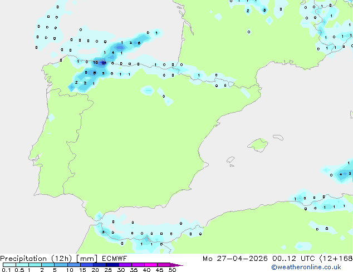Click the "10" map value beside 23
Viewport: 353px width, 272px height.
[x=95, y=62]
